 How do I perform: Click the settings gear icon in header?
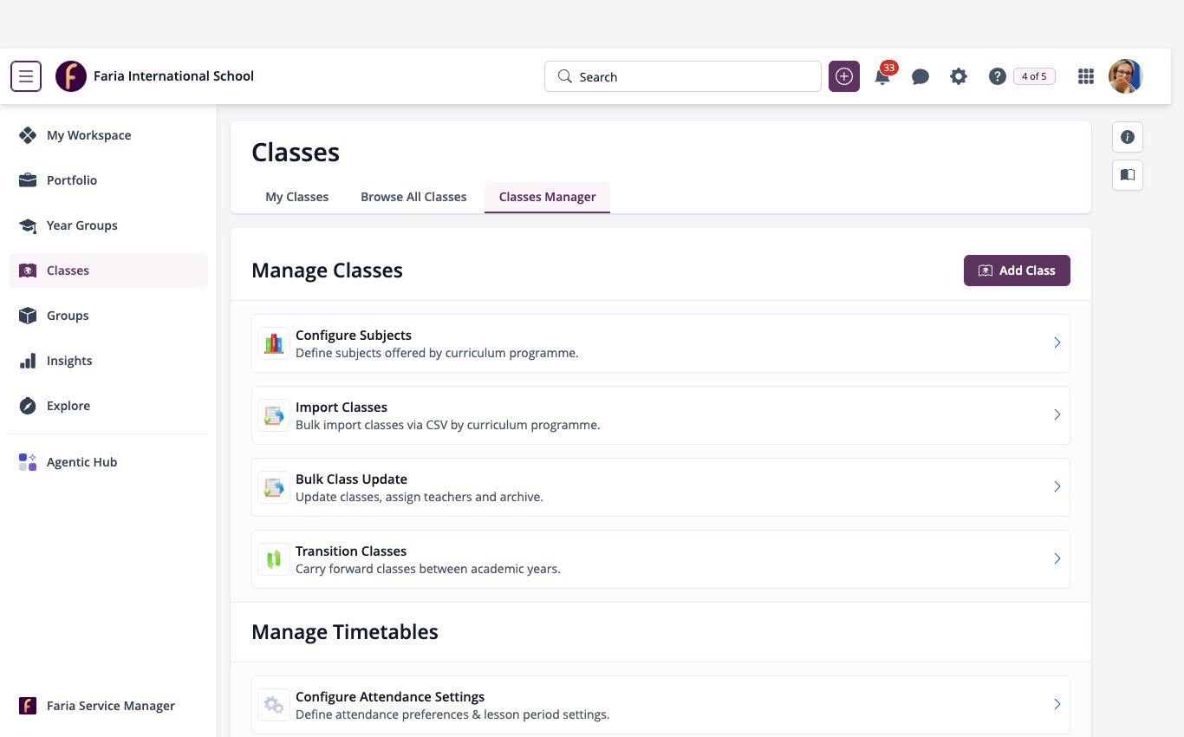click(x=958, y=76)
